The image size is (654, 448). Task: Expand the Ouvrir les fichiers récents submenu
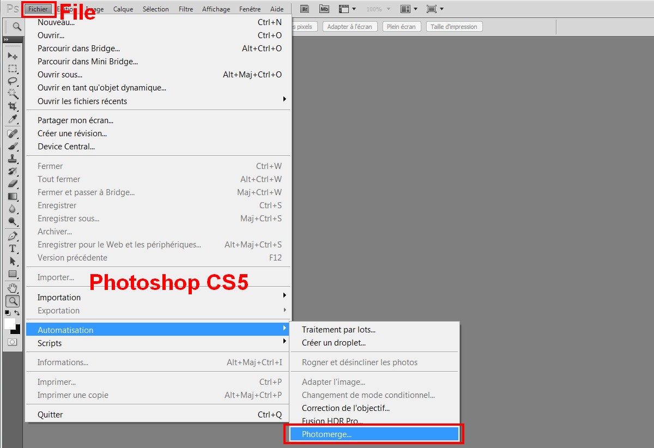[159, 101]
